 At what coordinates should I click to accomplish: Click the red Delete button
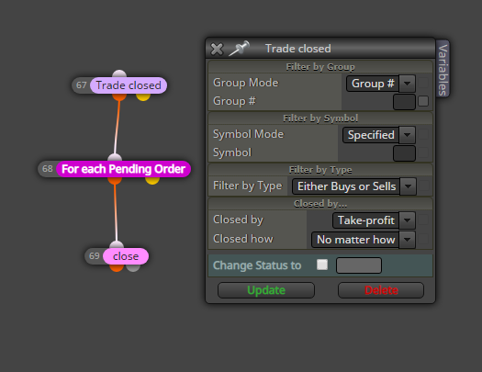(381, 290)
